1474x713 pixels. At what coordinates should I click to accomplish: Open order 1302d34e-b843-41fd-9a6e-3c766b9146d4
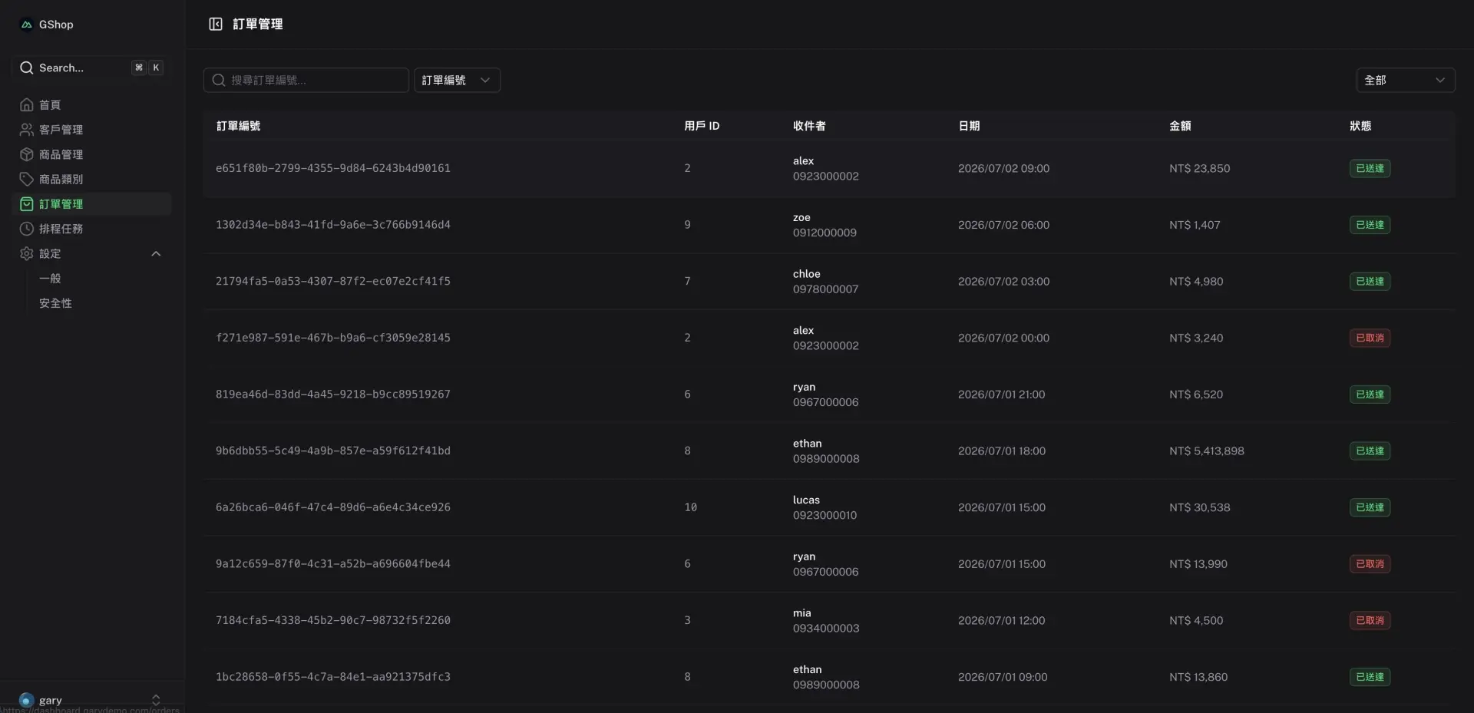pyautogui.click(x=333, y=225)
